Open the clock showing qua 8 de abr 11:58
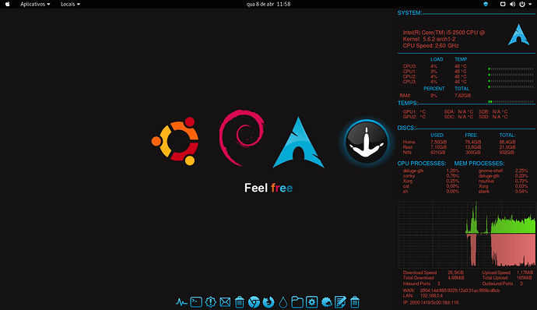 click(x=268, y=4)
